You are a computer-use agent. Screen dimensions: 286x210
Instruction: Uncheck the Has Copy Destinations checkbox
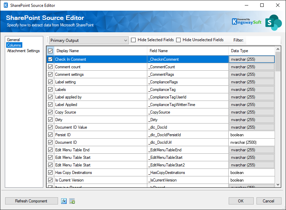(50, 173)
